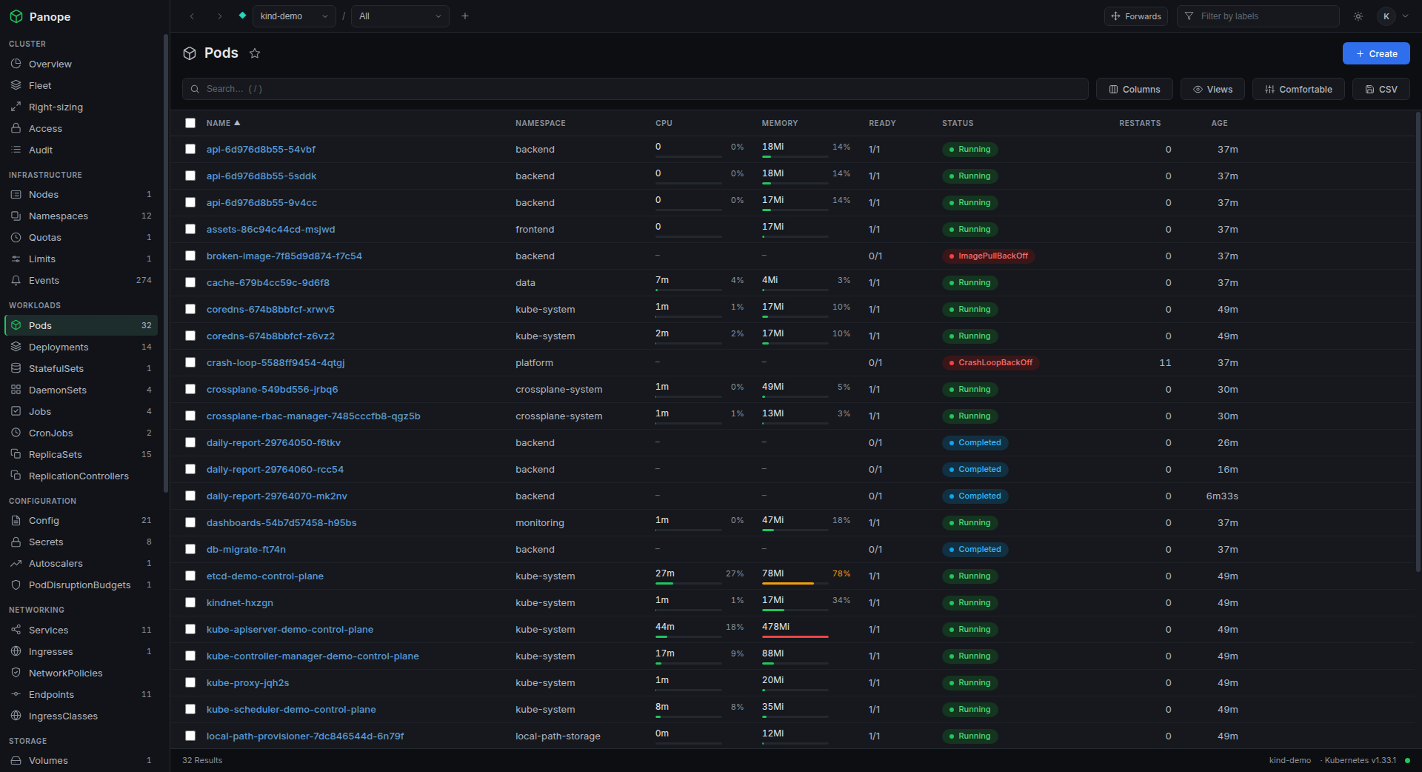Open Endpoints in the sidebar
The image size is (1422, 772).
point(81,694)
